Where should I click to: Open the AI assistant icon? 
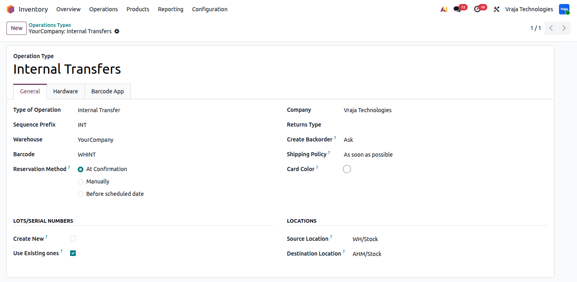[444, 9]
